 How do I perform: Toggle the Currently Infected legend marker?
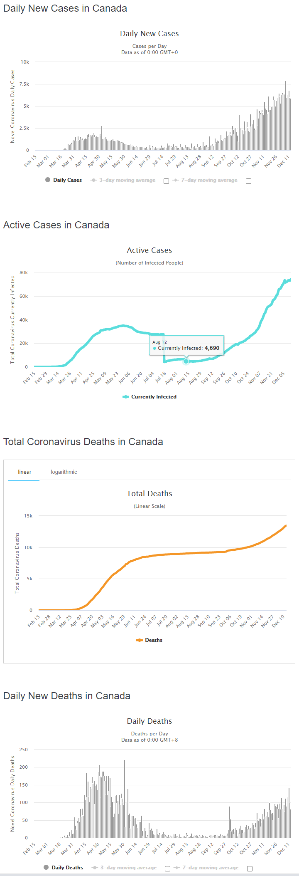[x=126, y=397]
